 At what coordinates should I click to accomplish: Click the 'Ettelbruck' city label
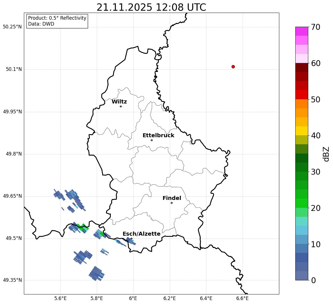click(x=158, y=136)
